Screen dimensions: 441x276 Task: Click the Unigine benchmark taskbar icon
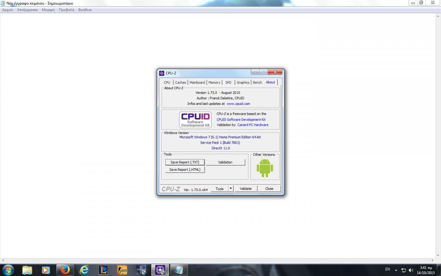(141, 270)
